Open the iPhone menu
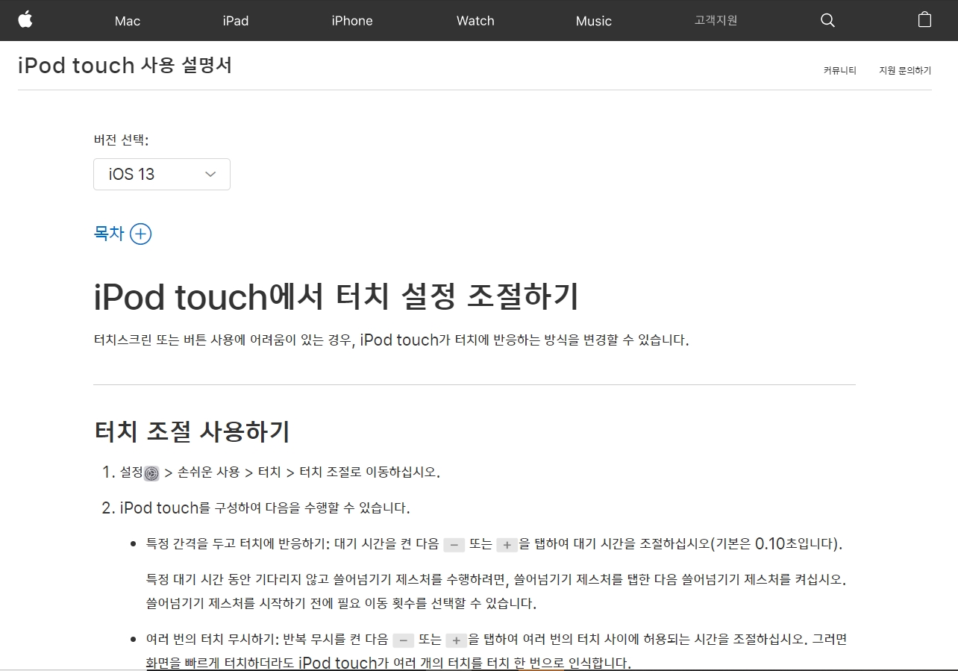 352,21
